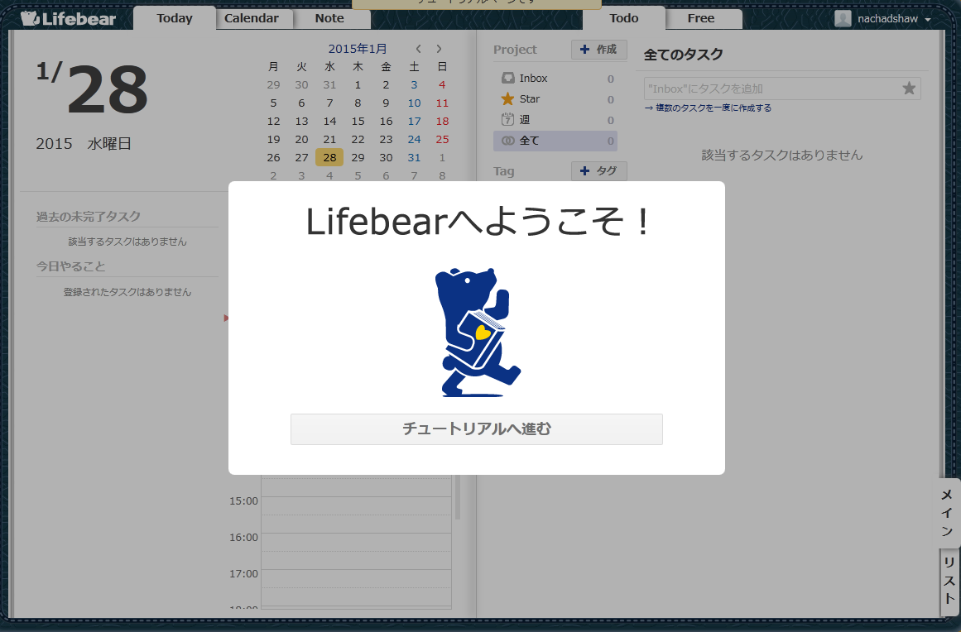This screenshot has height=632, width=961.
Task: Switch to the Calendar tab
Action: pyautogui.click(x=252, y=18)
